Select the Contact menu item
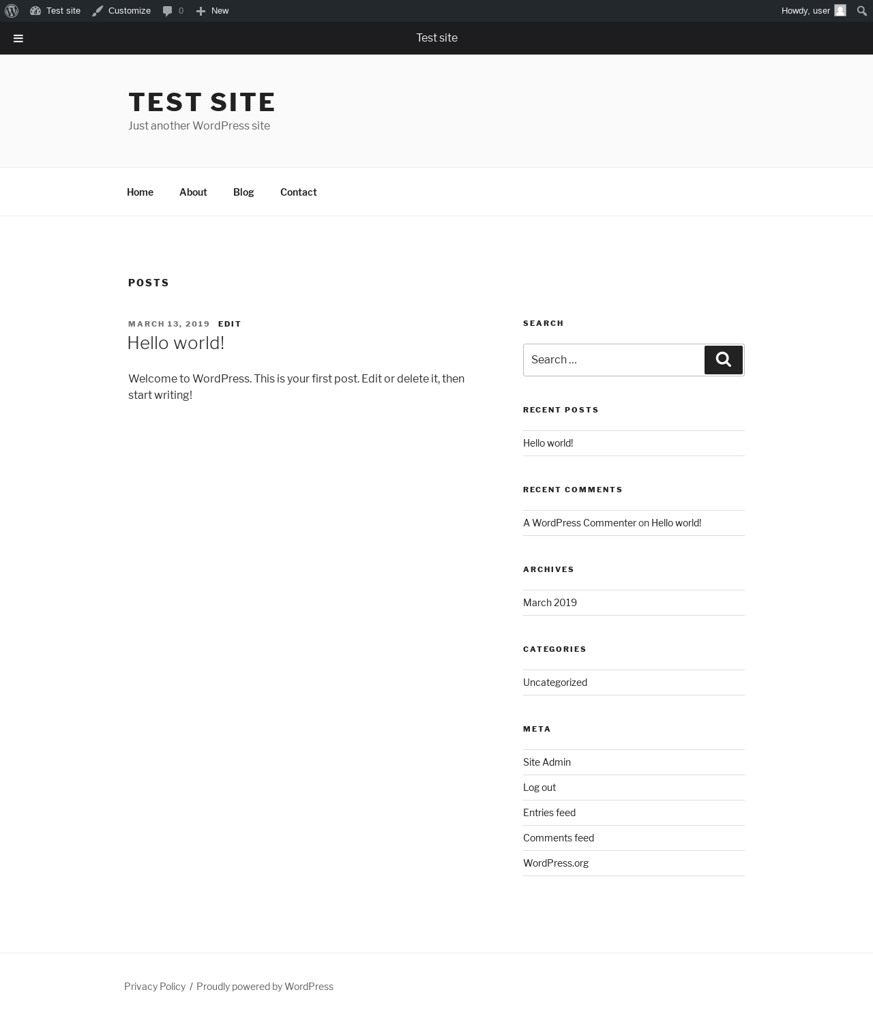 [298, 192]
